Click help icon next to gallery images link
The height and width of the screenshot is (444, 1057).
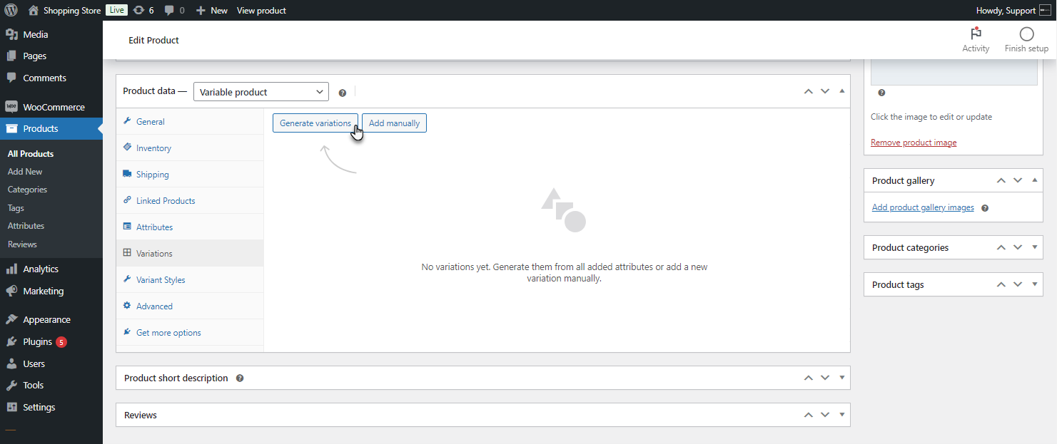click(x=985, y=208)
